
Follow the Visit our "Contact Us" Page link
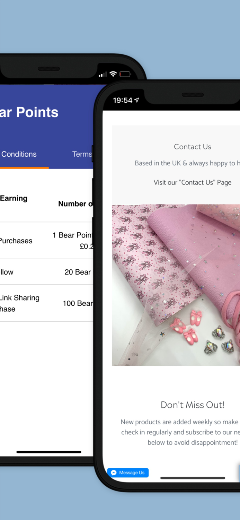193,182
